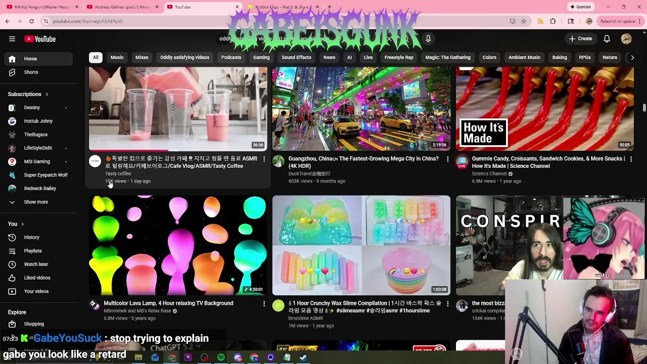Expand the You section header
Image resolution: width=647 pixels, height=364 pixels.
coord(16,224)
